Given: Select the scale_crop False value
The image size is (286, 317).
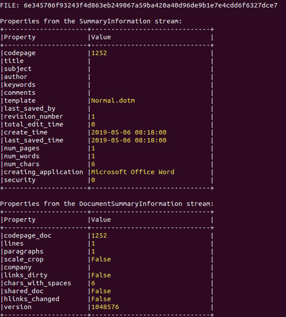Looking at the screenshot, I should coord(101,259).
